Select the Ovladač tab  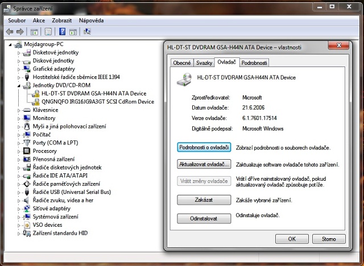coord(226,62)
